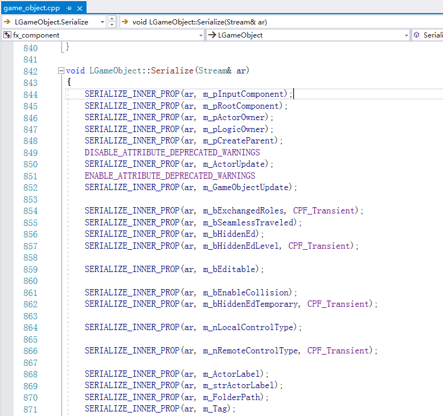Click the Serialize function name on line 842
The width and height of the screenshot is (443, 416).
[x=172, y=71]
